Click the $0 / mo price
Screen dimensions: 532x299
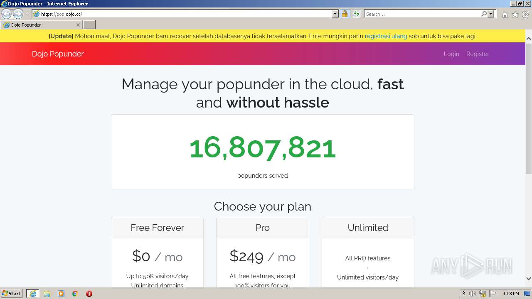tap(157, 256)
